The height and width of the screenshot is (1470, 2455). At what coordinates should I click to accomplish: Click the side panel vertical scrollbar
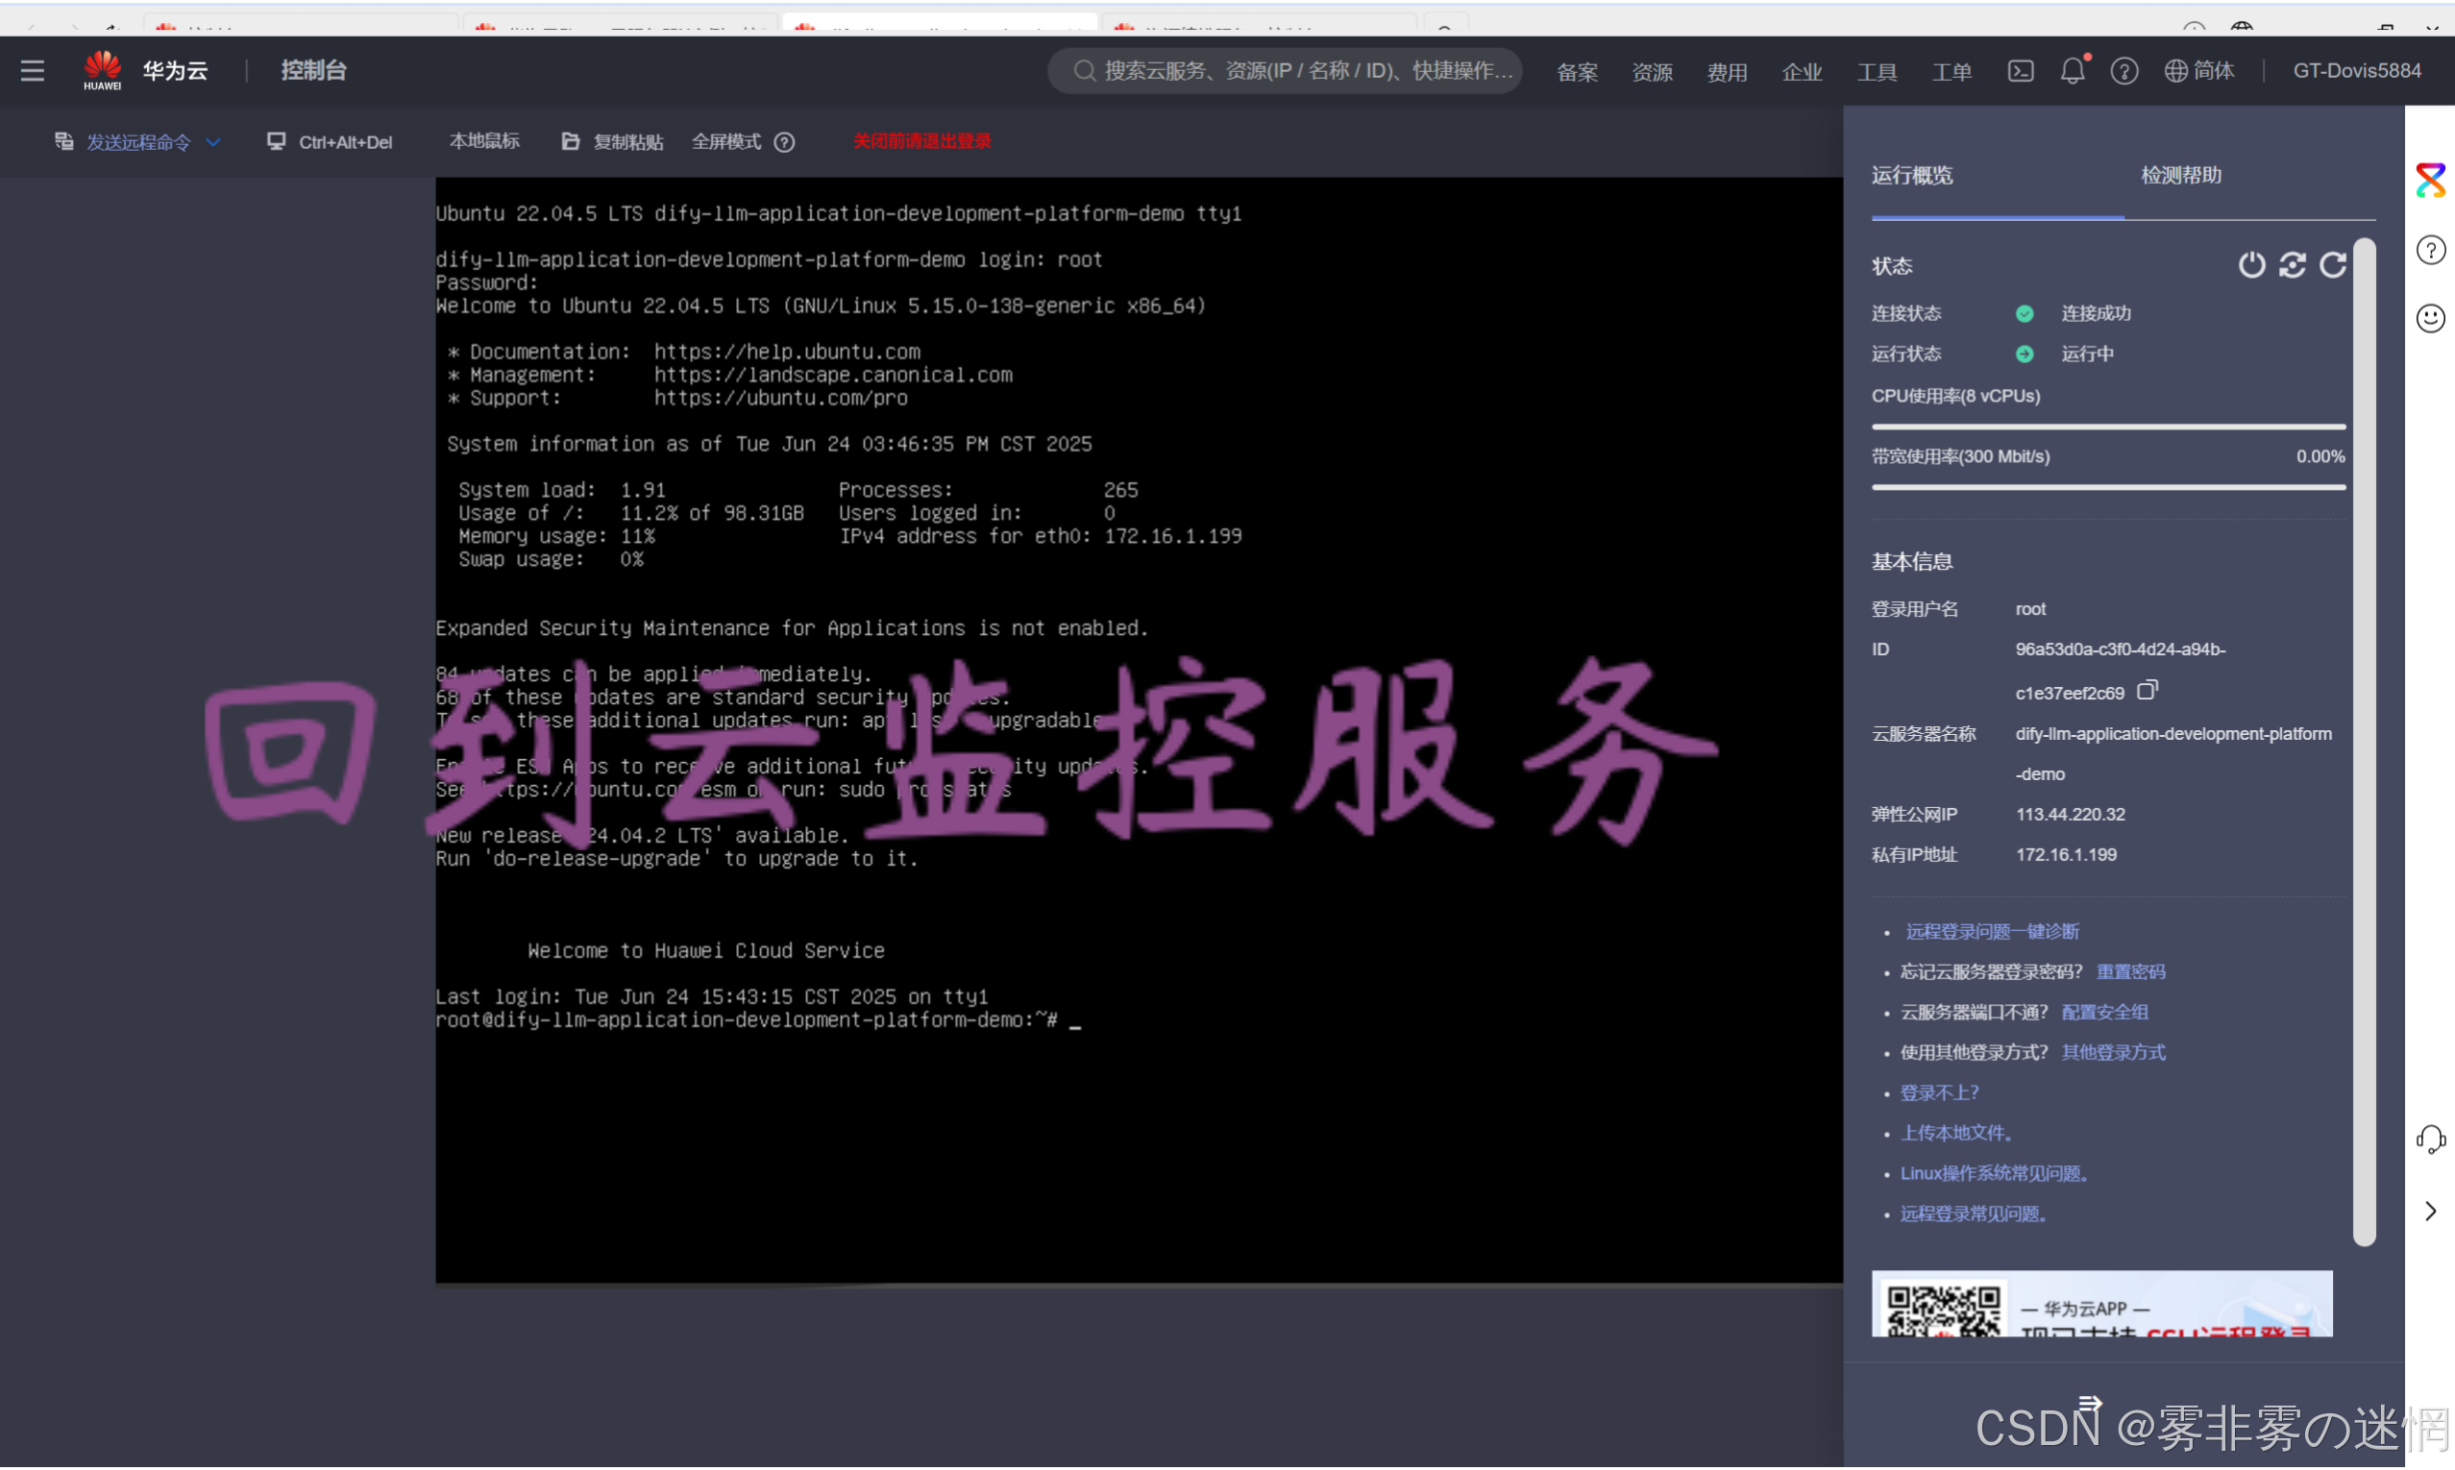pos(2363,743)
